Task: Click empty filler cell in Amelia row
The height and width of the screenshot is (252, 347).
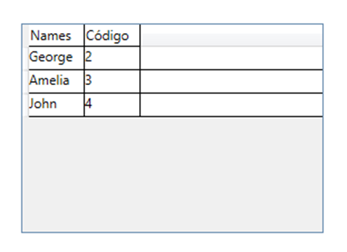Action: click(x=232, y=81)
